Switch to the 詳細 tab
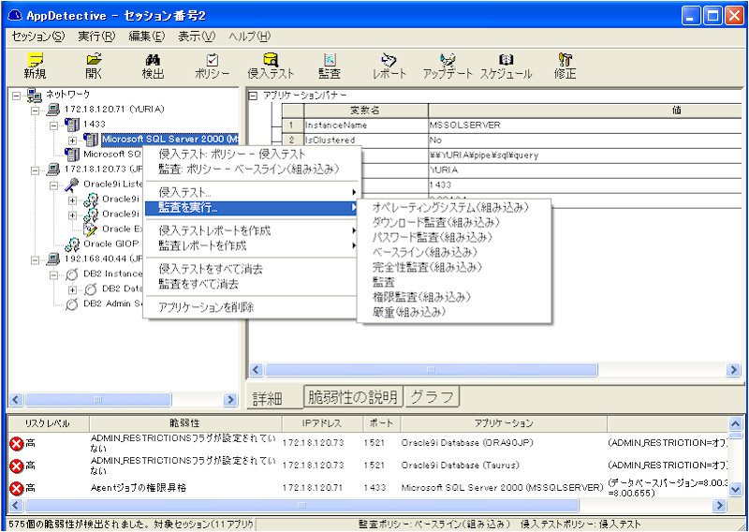 274,398
